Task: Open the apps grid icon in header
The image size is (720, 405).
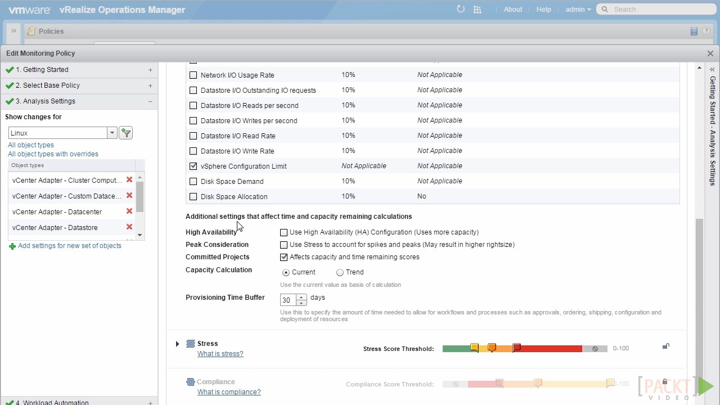Action: pos(478,10)
